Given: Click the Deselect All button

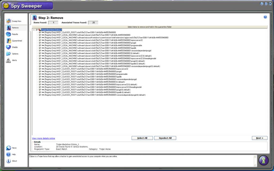Looking at the screenshot, I should [165, 138].
